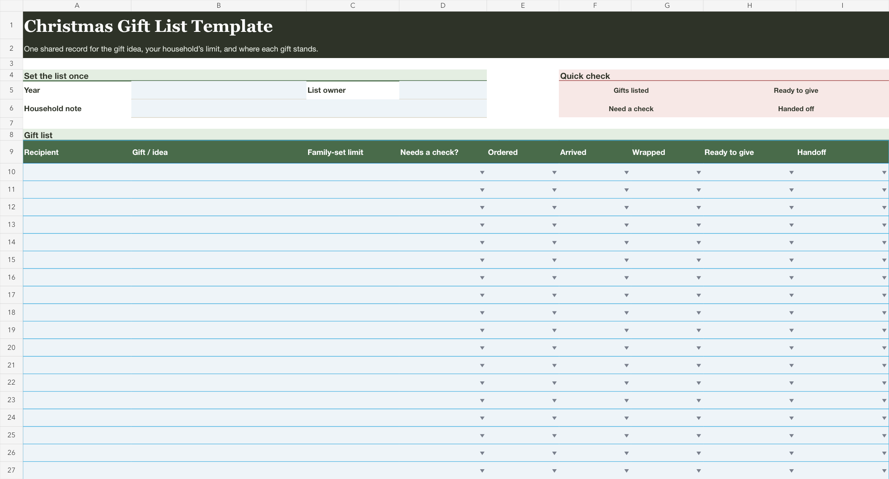Expand the Ordered dropdown in row 12
889x479 pixels.
point(554,208)
